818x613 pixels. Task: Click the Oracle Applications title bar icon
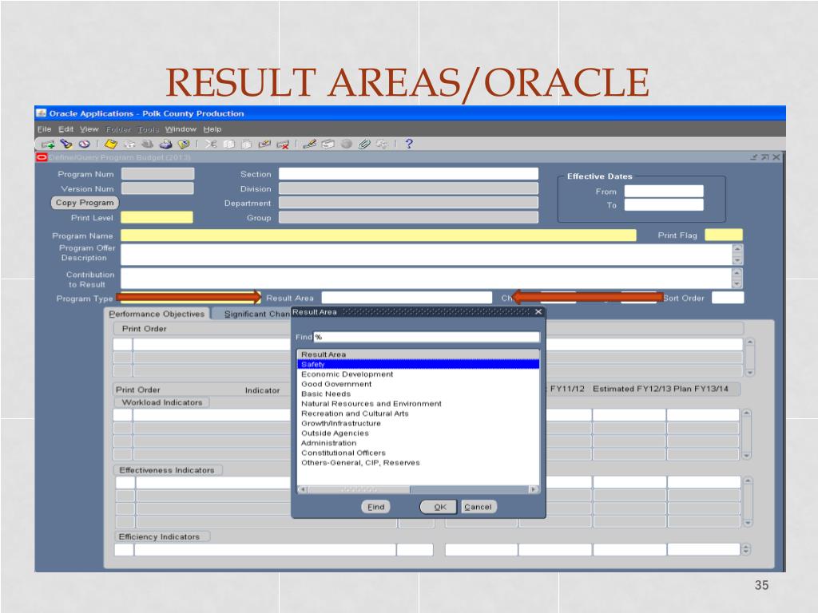pos(42,113)
